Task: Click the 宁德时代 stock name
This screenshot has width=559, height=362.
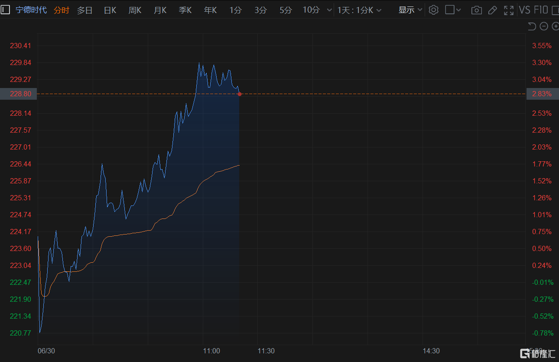Action: 31,10
